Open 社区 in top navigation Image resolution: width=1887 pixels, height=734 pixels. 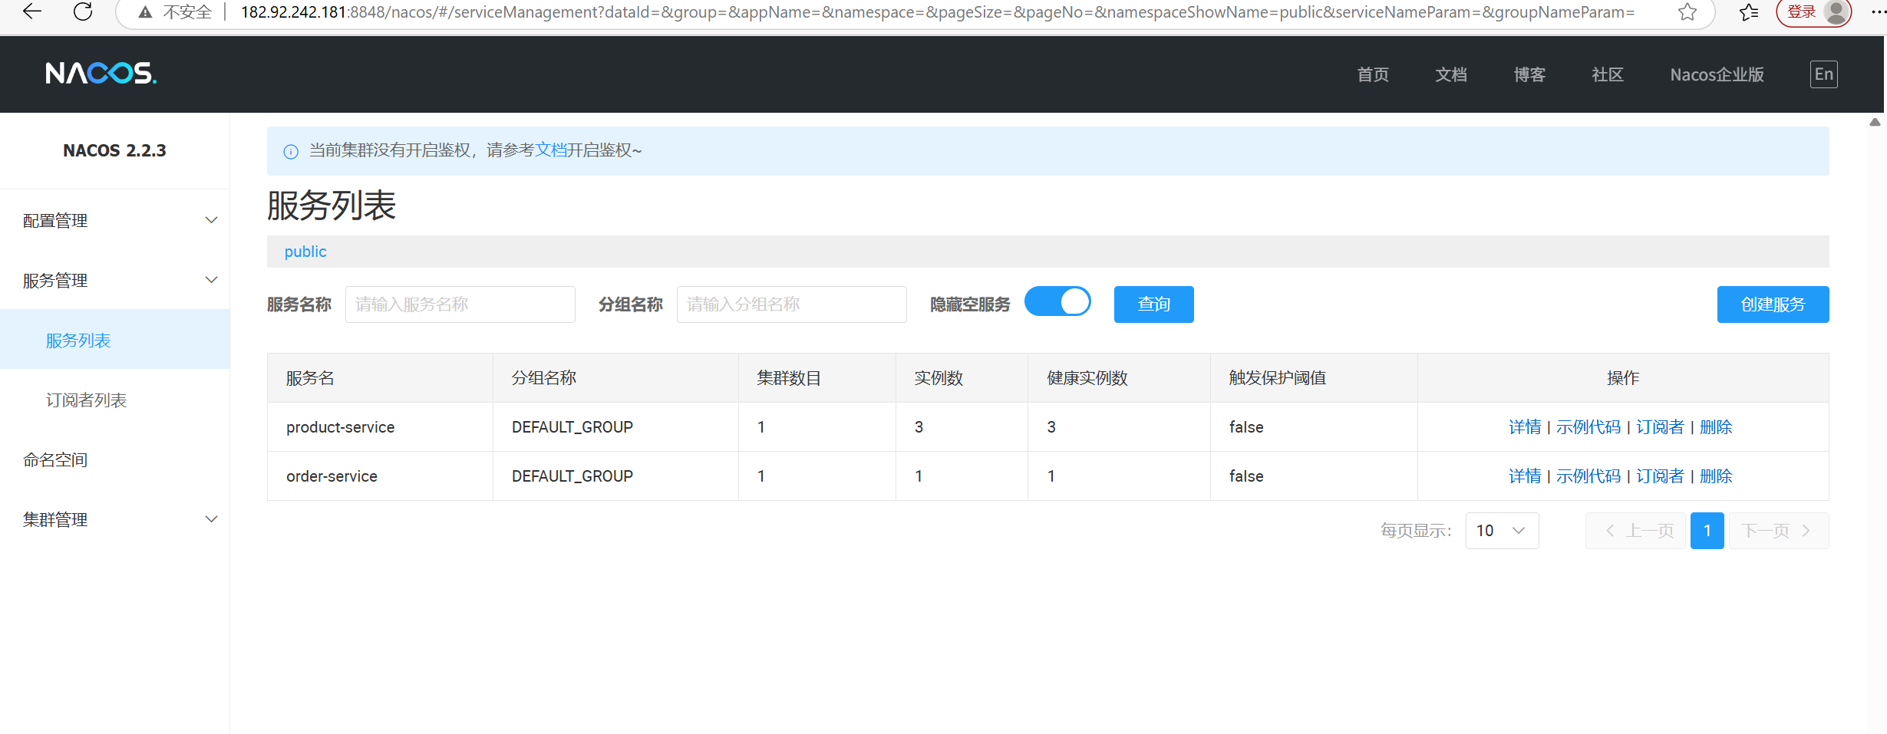click(1608, 74)
